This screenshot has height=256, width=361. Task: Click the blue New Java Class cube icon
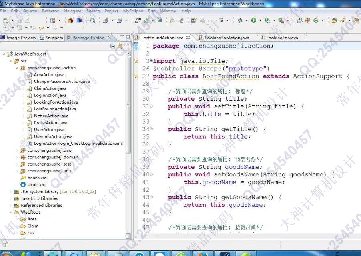click(79, 20)
